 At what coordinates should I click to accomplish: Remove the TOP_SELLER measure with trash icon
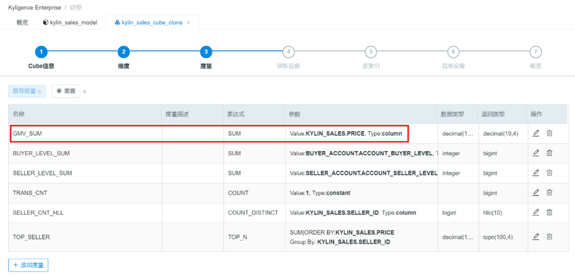click(549, 236)
